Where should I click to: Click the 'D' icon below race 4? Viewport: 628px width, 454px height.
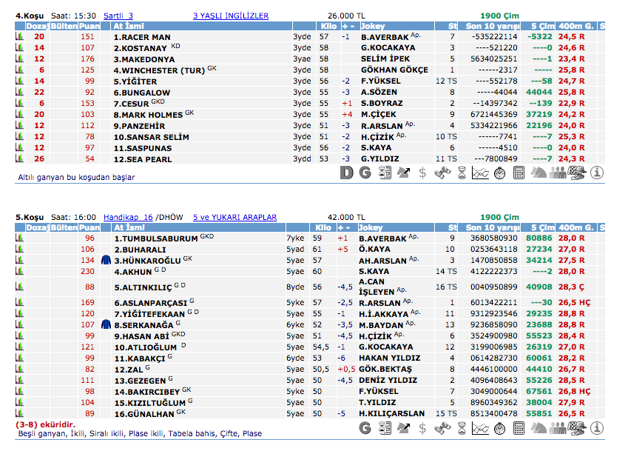(x=347, y=173)
